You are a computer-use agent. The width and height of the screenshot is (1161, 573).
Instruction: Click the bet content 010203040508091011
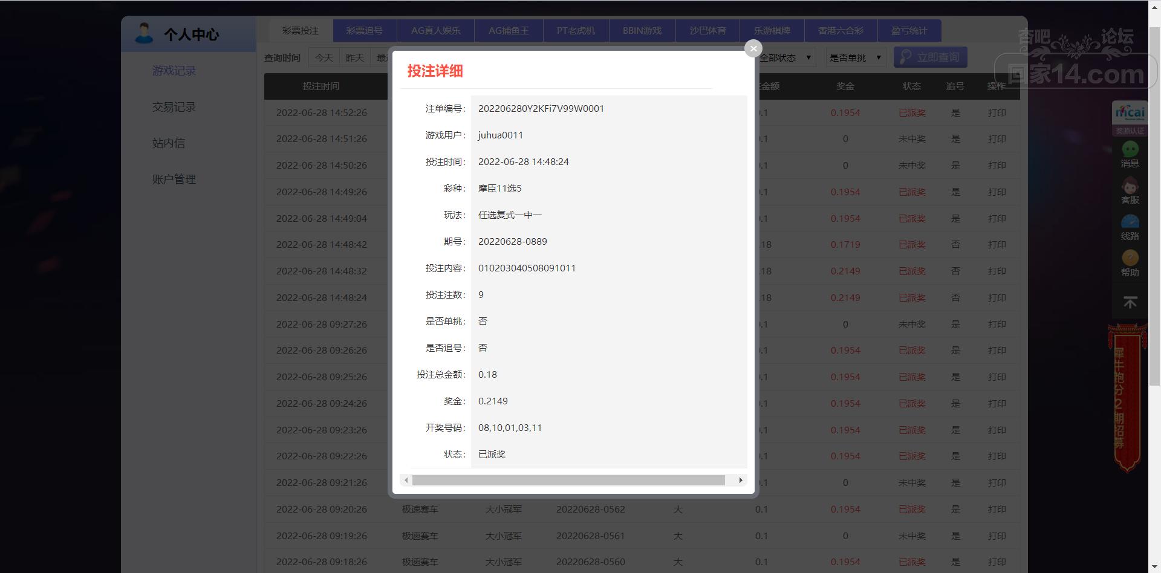click(527, 268)
